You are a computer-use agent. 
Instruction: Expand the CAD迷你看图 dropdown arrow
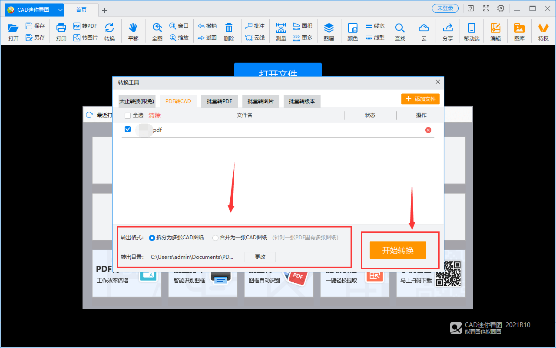pyautogui.click(x=60, y=9)
